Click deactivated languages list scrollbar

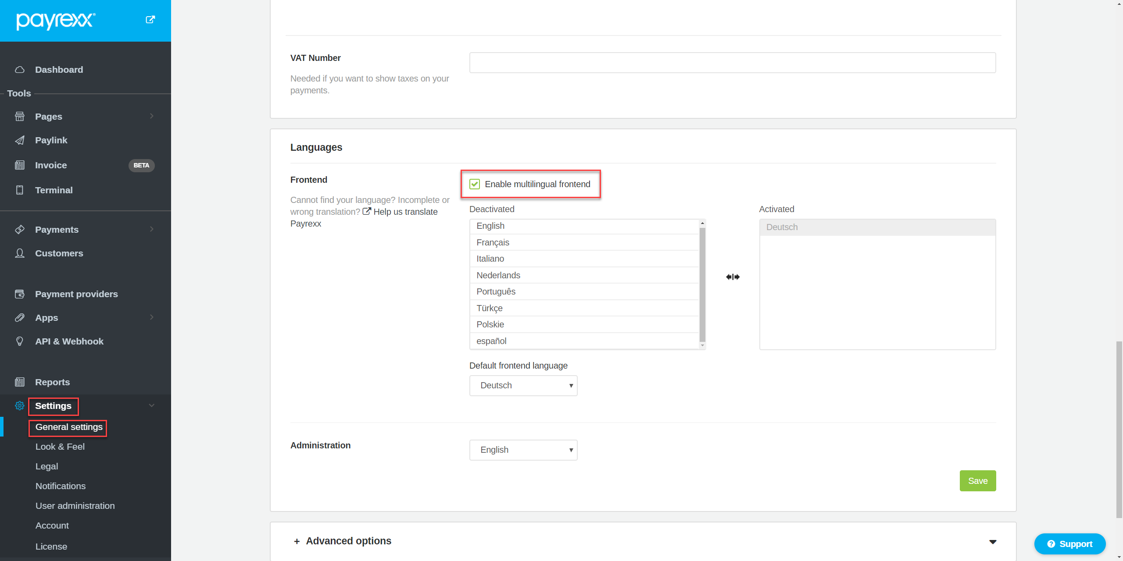[x=702, y=285]
